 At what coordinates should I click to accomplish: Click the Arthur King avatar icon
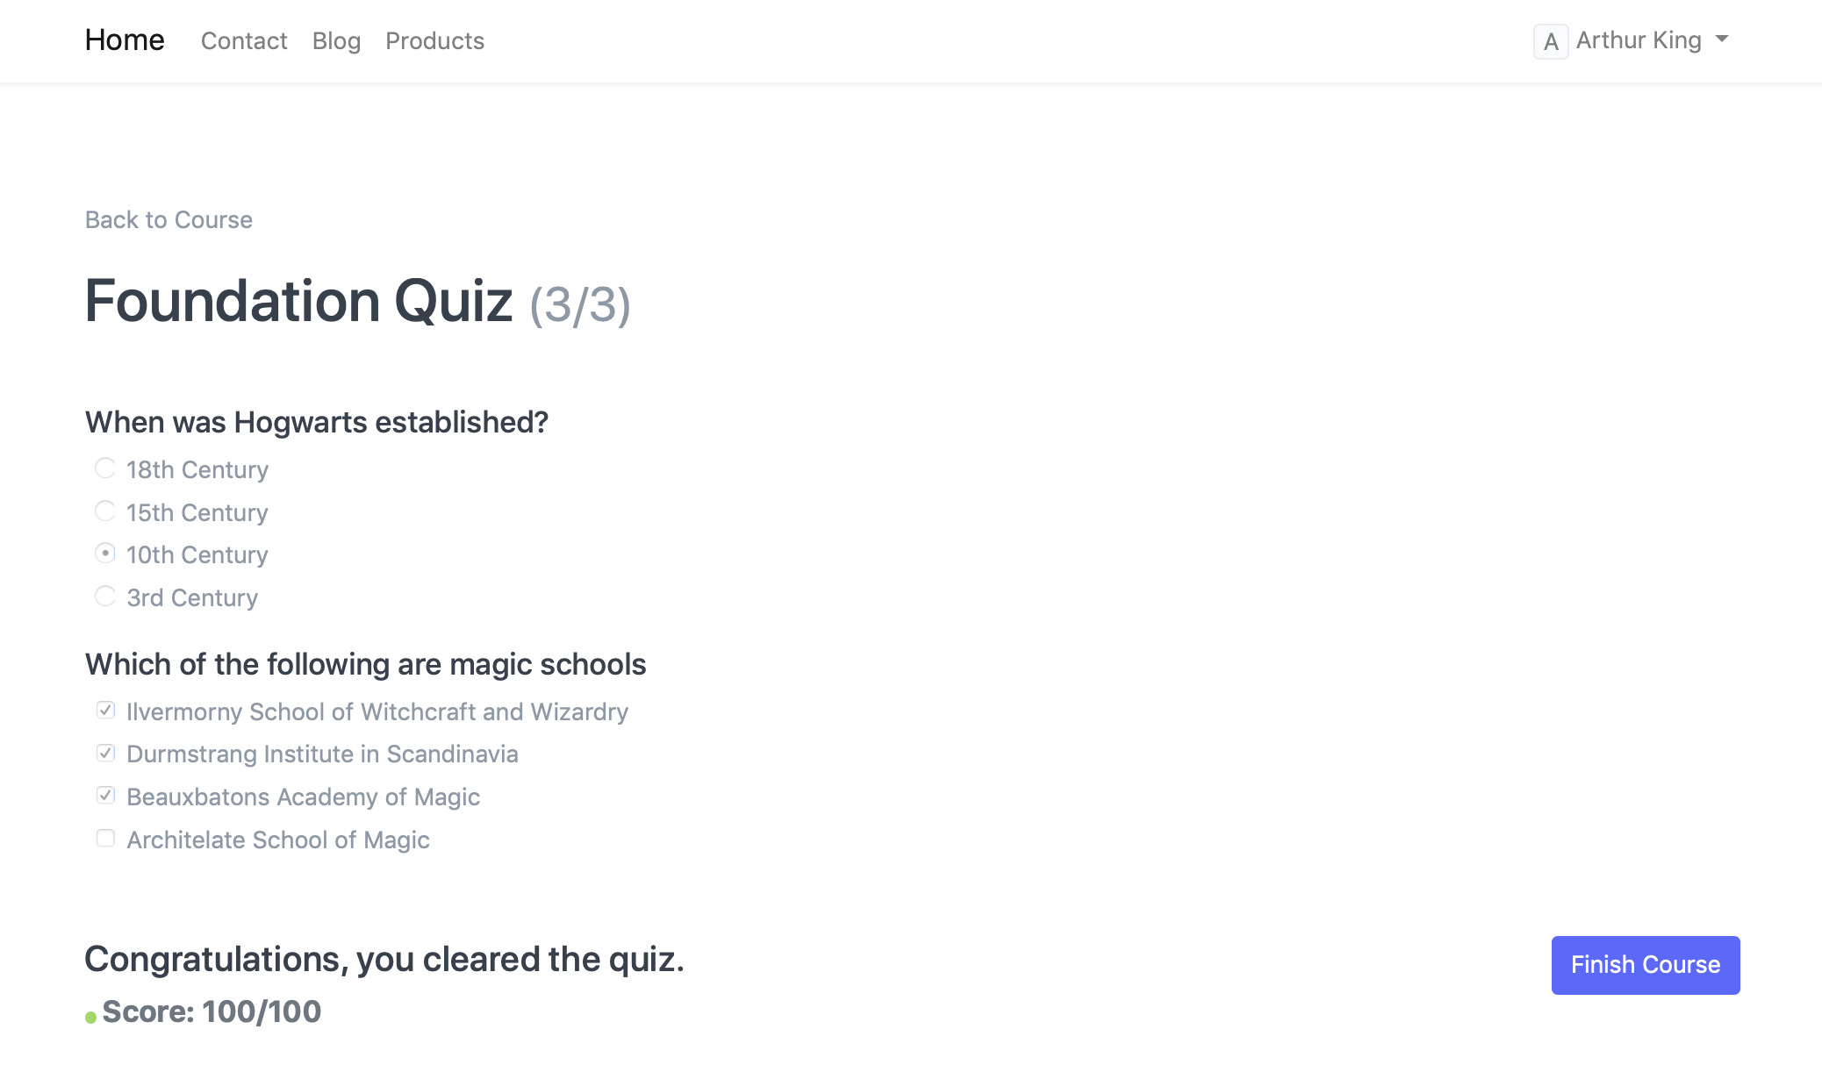(1550, 41)
